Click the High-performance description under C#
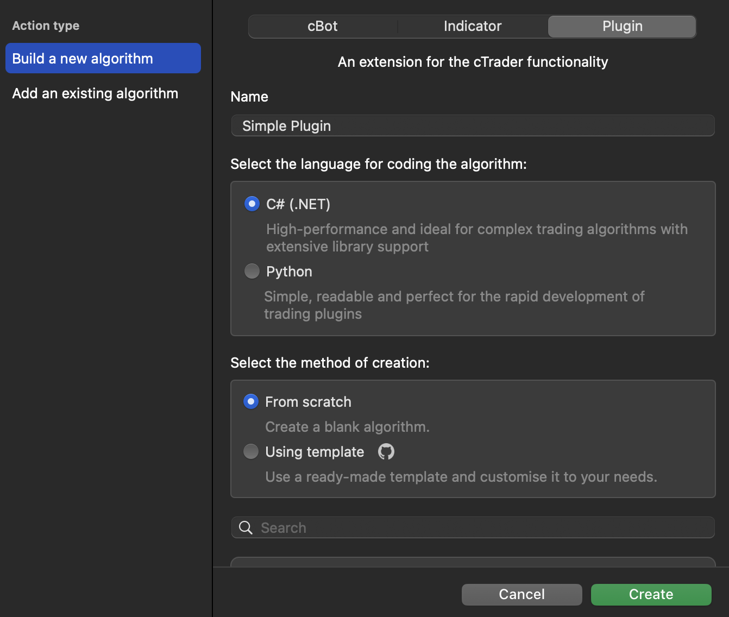Viewport: 729px width, 617px height. pos(476,238)
